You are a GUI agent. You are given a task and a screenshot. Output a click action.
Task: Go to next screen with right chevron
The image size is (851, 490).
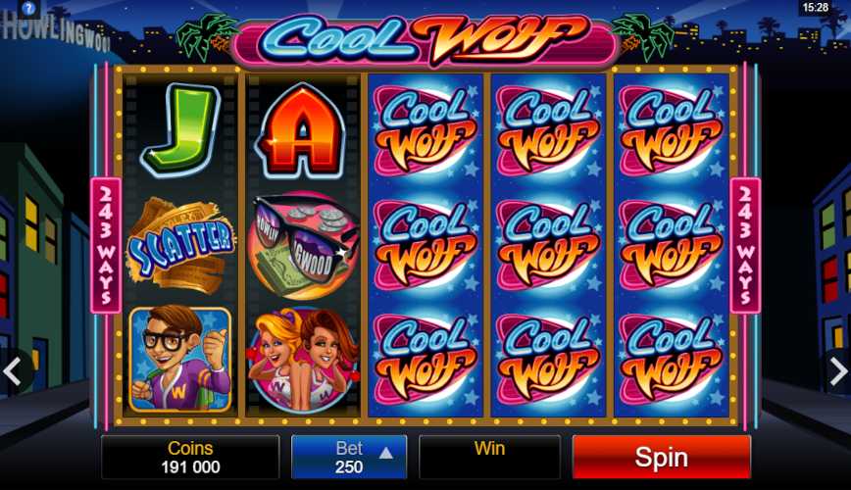838,371
